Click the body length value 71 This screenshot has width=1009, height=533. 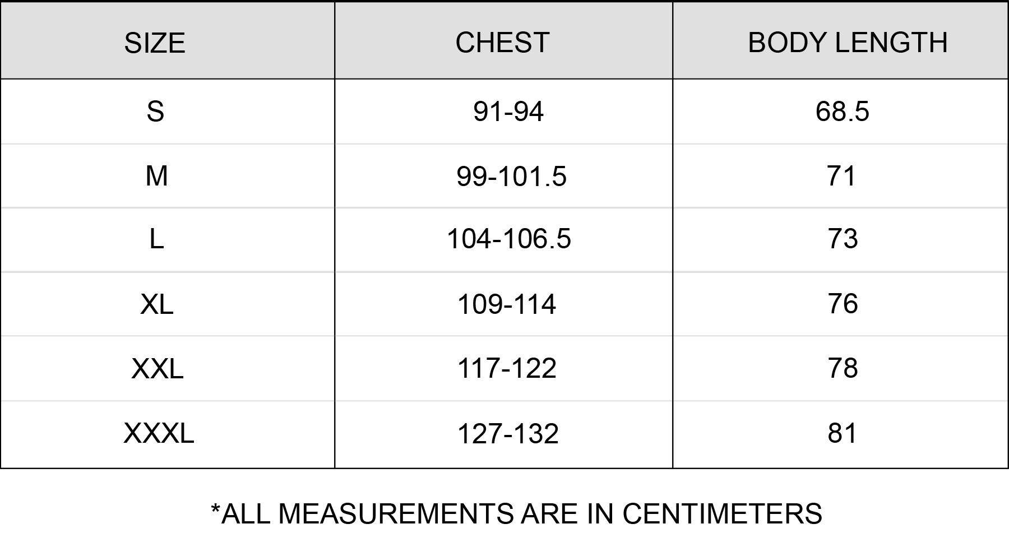841,176
